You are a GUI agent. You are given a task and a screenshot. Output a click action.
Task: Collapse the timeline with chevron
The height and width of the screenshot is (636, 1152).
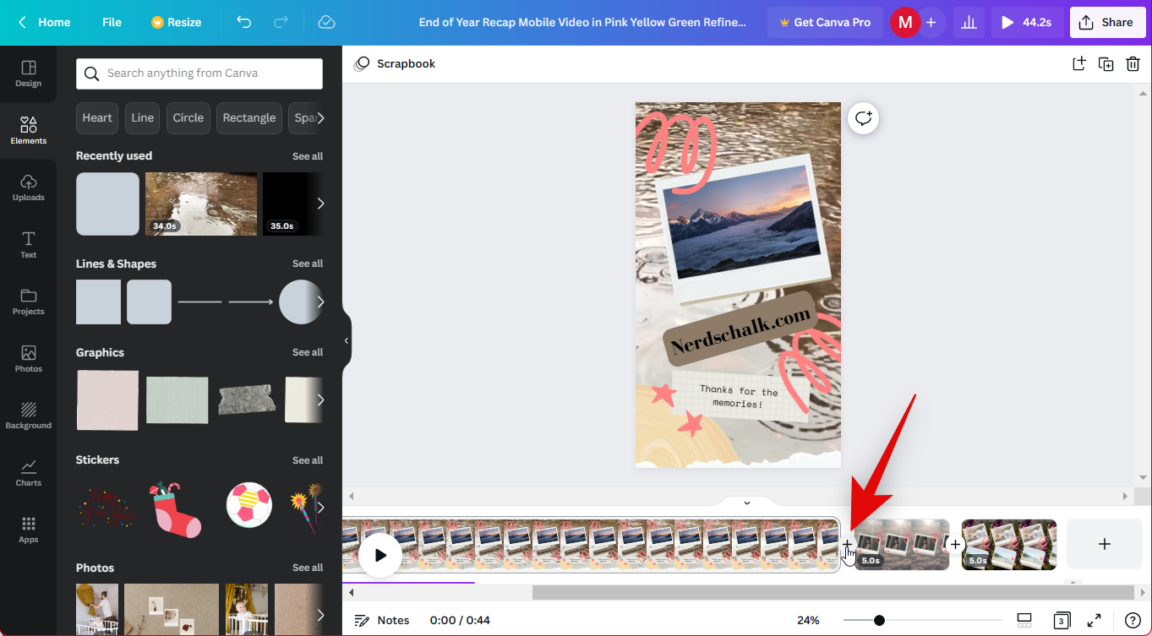click(746, 503)
